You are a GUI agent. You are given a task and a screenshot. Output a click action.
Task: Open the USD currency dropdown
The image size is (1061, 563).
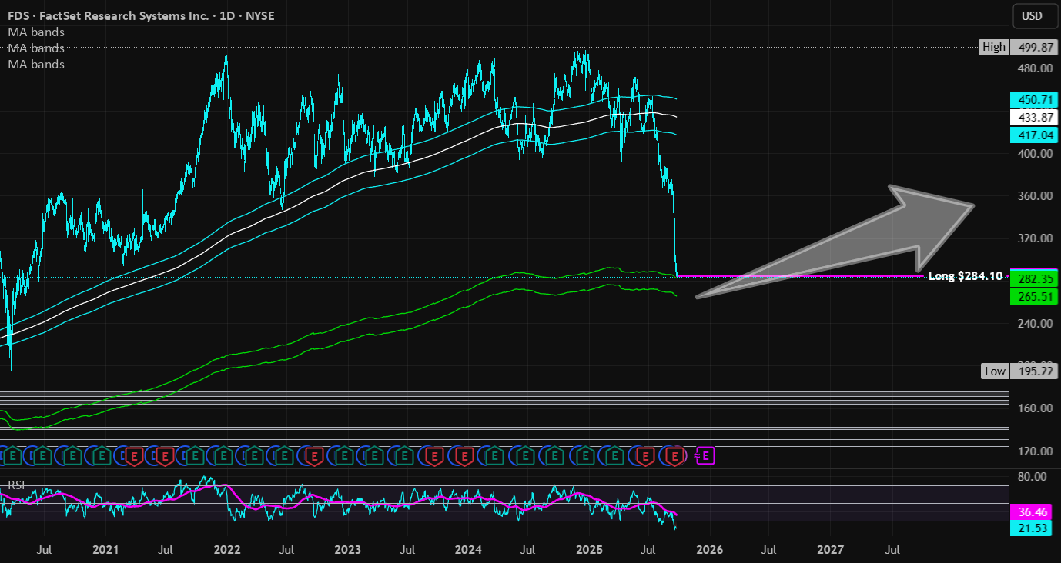(1032, 15)
